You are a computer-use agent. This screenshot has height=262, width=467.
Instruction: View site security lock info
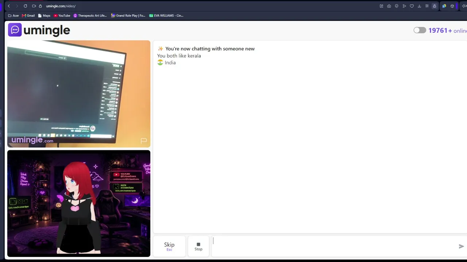pyautogui.click(x=40, y=6)
